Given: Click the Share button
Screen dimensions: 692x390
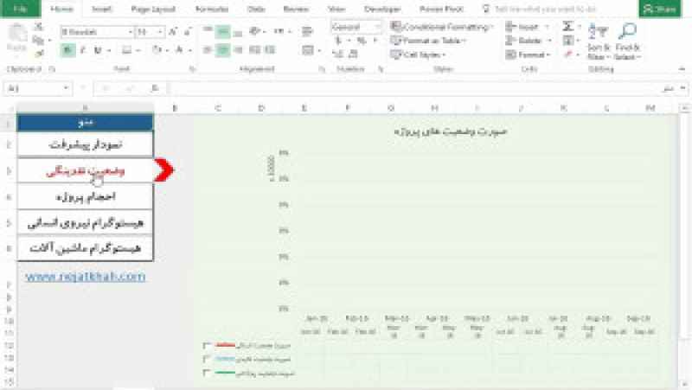Looking at the screenshot, I should coord(659,9).
